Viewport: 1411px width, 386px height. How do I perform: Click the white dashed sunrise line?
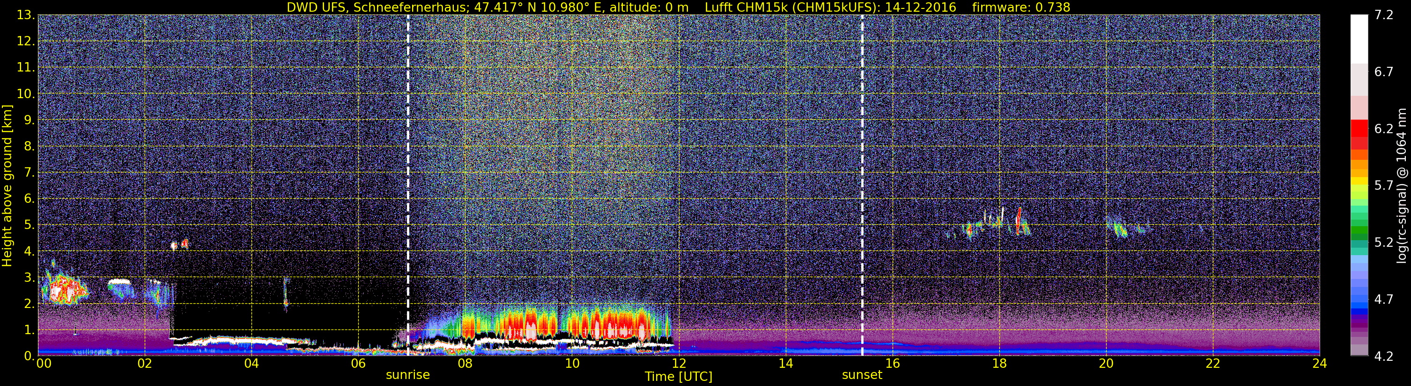tap(408, 186)
